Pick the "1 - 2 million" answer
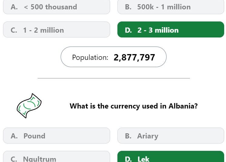The width and height of the screenshot is (226, 162). coord(56,30)
